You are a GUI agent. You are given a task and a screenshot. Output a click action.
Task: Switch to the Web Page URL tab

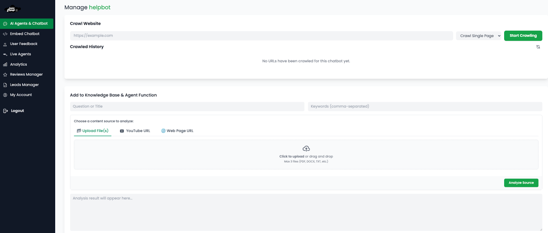(177, 131)
